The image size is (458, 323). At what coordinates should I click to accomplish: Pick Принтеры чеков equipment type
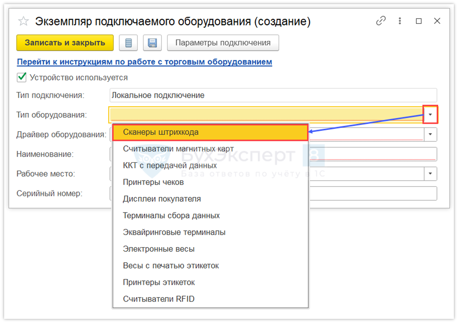[210, 182]
